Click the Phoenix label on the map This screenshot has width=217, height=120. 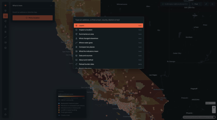tap(189, 113)
